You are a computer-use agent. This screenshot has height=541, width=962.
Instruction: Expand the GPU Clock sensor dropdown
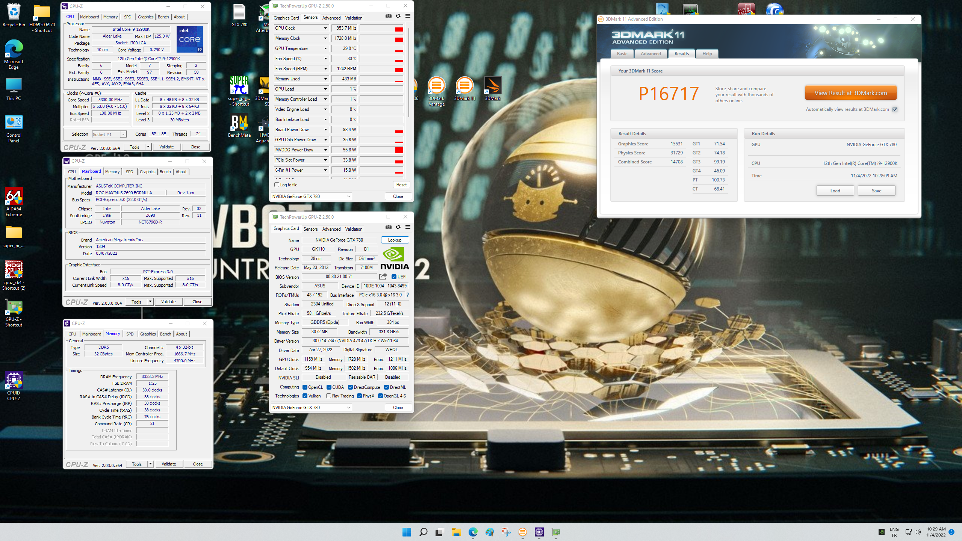[x=325, y=28]
